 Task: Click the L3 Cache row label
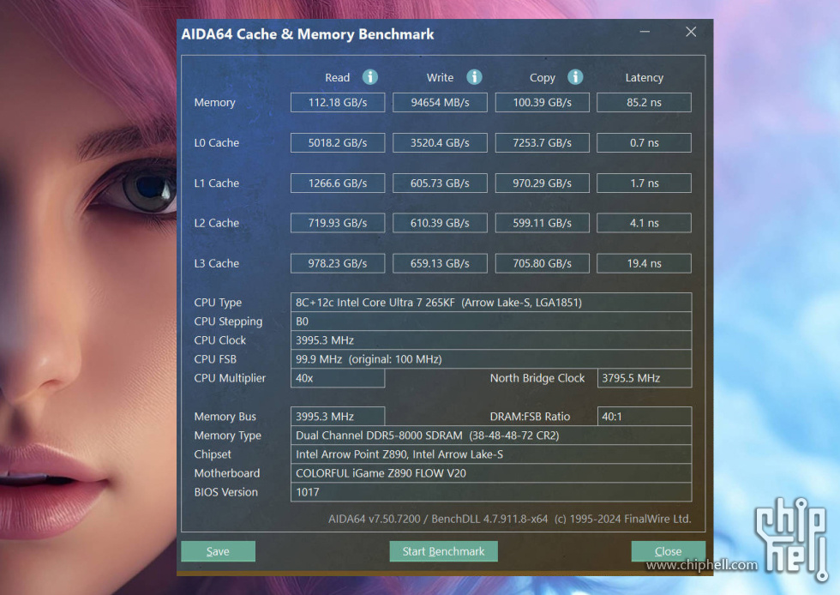pos(216,263)
